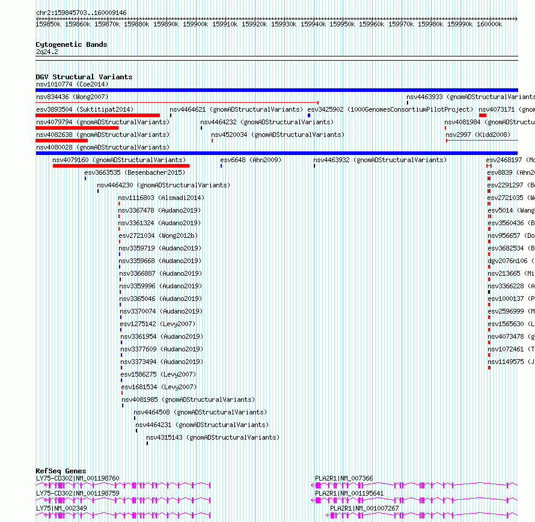This screenshot has width=535, height=522.
Task: Click nsv3359668 (Audano2019) label
Action: (x=160, y=261)
